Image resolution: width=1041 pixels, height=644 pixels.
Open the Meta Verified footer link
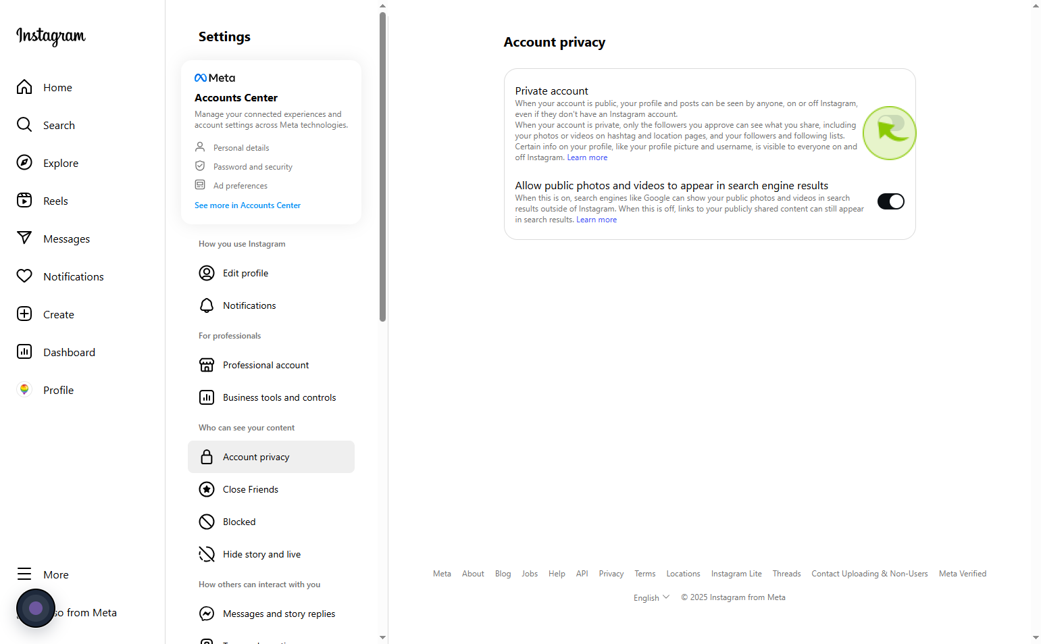tap(963, 574)
